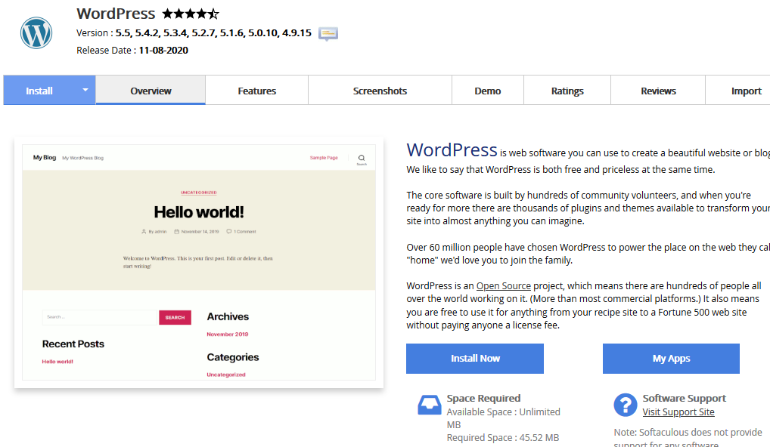The image size is (770, 447).
Task: Open the Screenshots tab
Action: [380, 91]
